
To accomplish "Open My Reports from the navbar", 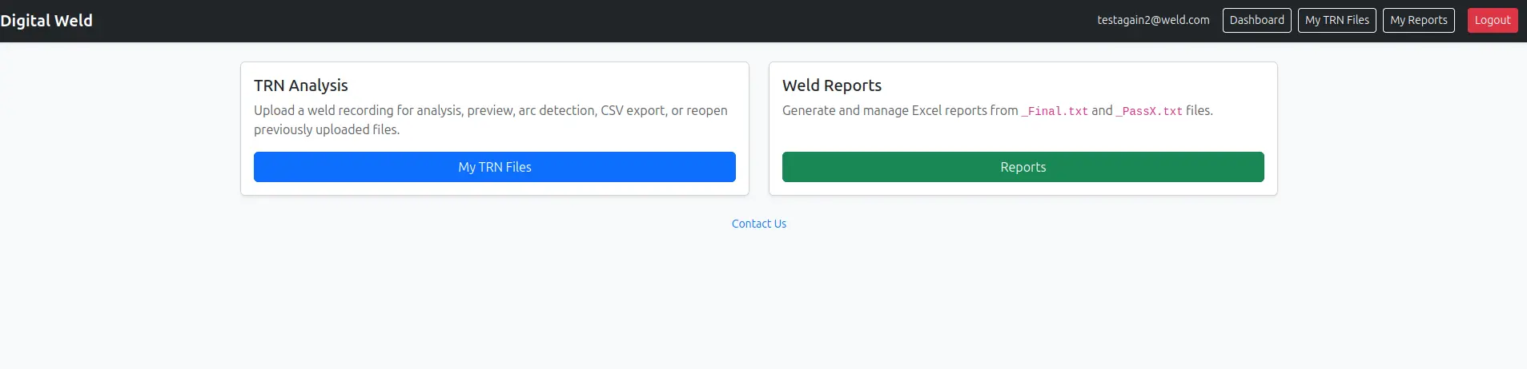I will point(1418,20).
